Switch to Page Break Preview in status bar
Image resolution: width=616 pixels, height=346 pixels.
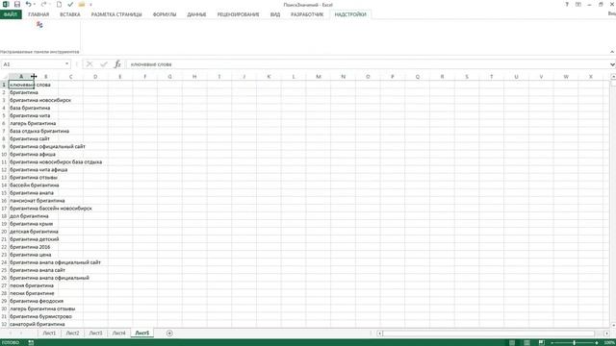[x=541, y=342]
